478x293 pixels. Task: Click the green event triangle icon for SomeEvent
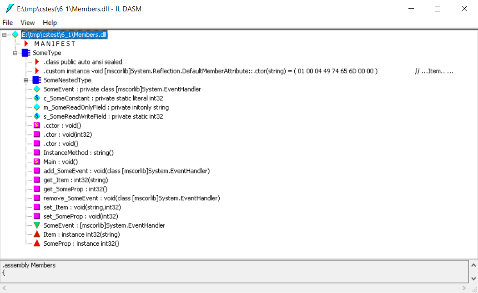[37, 226]
